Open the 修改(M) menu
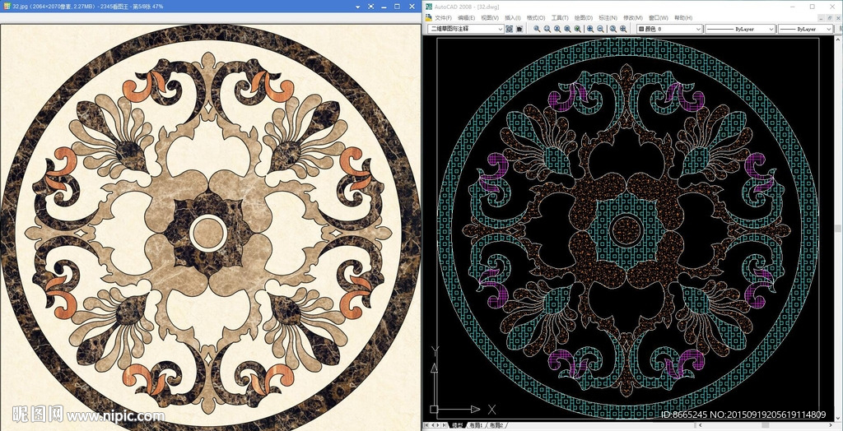 pos(632,17)
